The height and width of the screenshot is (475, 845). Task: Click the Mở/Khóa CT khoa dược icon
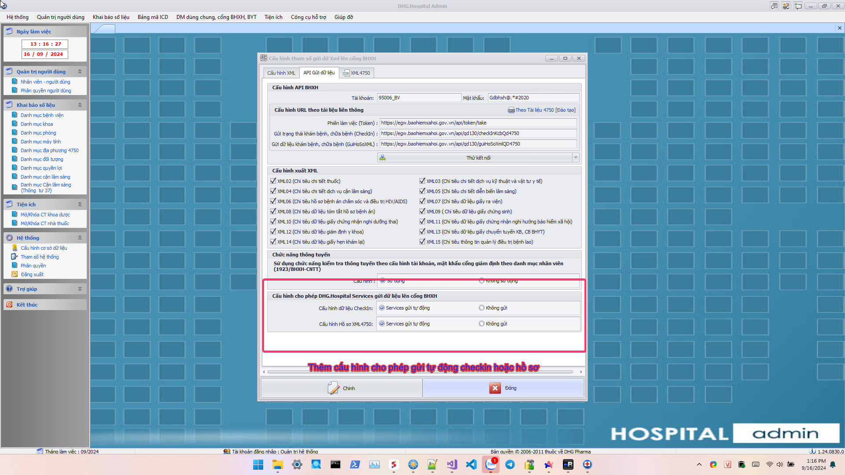point(15,215)
